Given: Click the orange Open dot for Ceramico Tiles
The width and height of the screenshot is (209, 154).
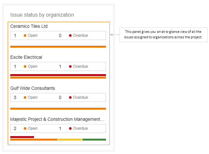Looking at the screenshot, I should pyautogui.click(x=25, y=35).
